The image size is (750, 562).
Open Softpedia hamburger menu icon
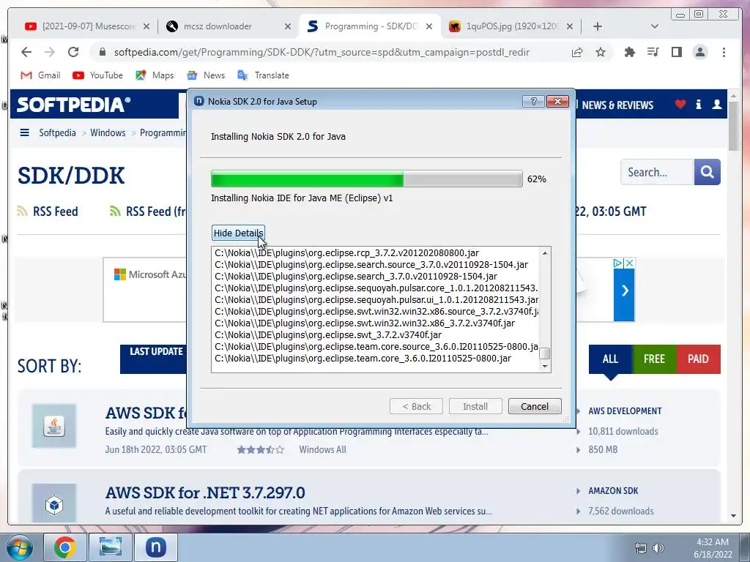tap(24, 132)
